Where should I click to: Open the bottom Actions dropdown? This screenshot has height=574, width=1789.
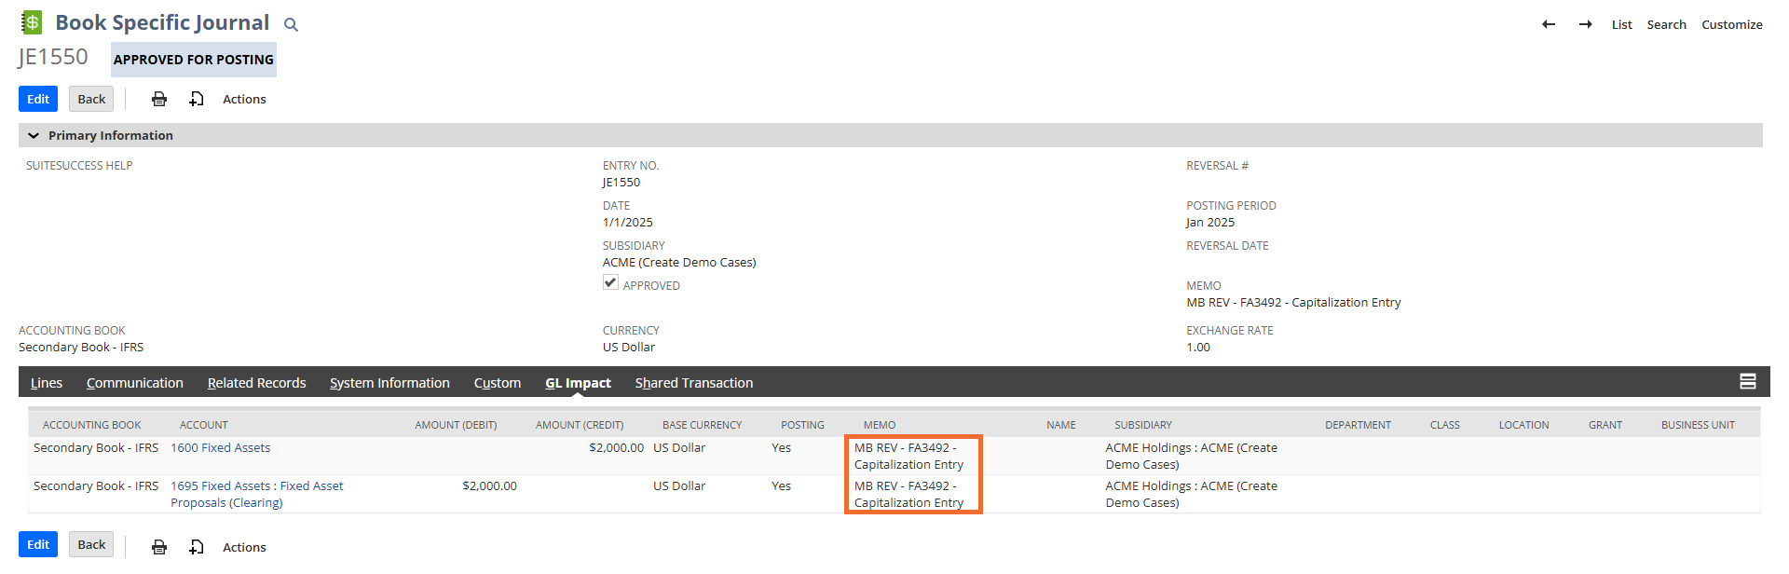pyautogui.click(x=244, y=547)
